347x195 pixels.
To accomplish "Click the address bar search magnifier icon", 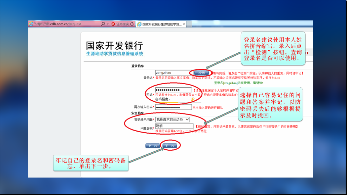I will coord(103,24).
